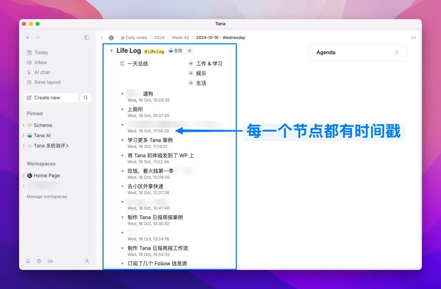
Task: Click the timestamp Wed, 16 Oct, 11:04:33
Action: [x=148, y=131]
